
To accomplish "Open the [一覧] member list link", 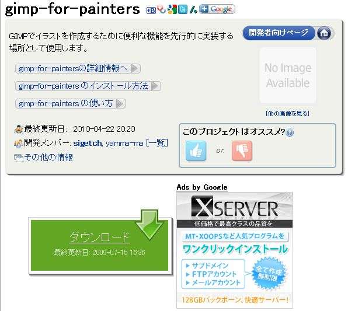I will [157, 143].
